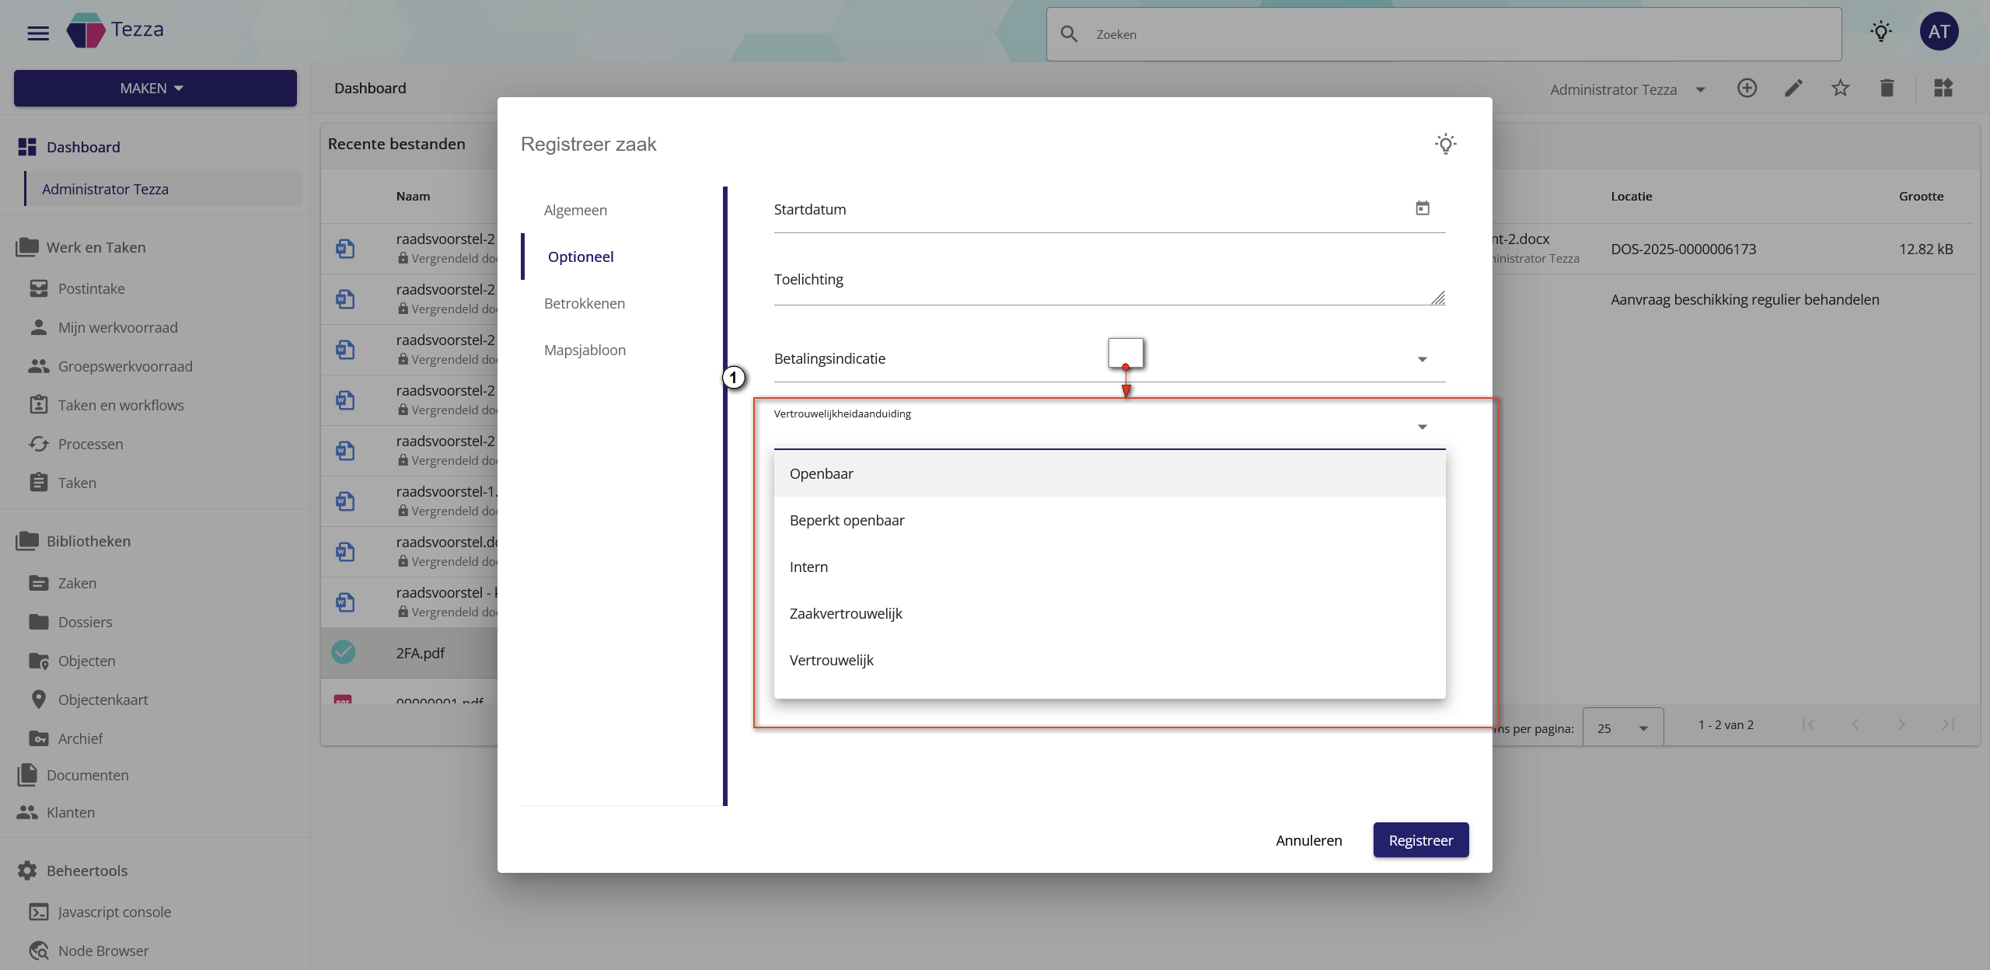This screenshot has height=970, width=1990.
Task: Click Annuleren to cancel the dialog
Action: [1308, 840]
